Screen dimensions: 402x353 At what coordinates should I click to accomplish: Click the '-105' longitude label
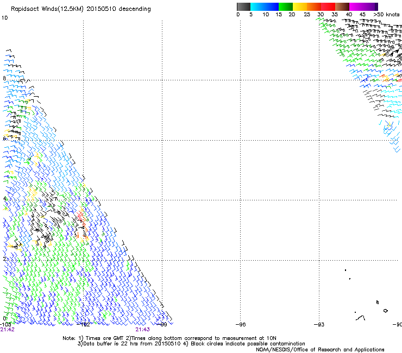click(x=5, y=325)
